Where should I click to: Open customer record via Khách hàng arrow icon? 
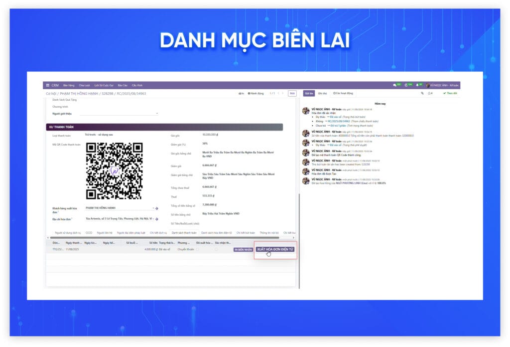[x=157, y=208]
